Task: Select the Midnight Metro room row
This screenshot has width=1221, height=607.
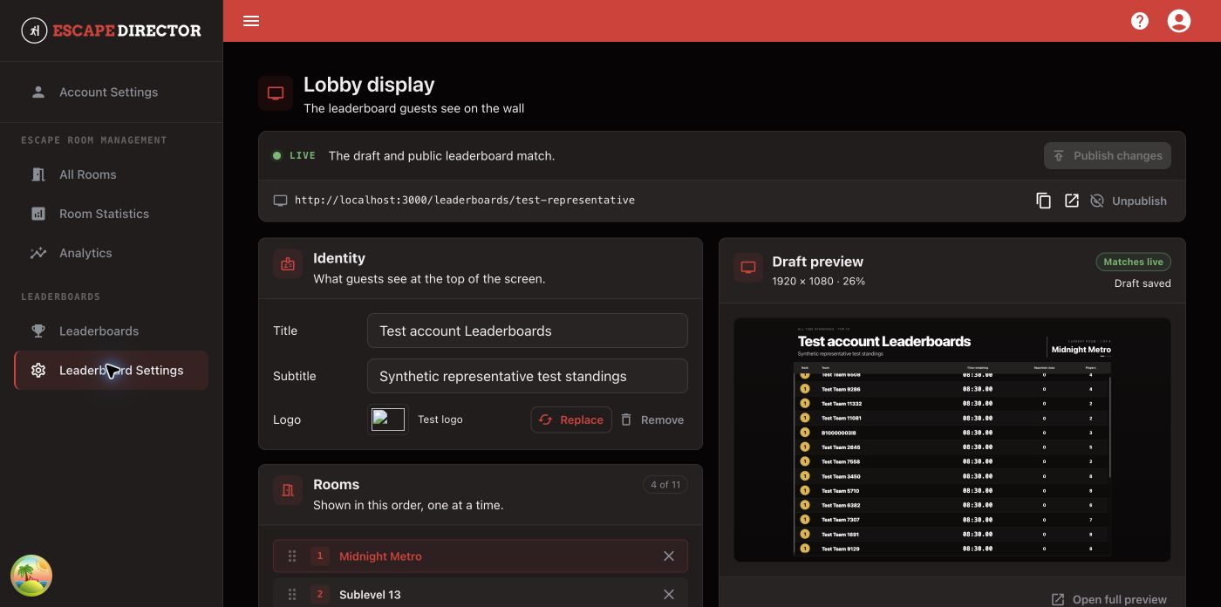Action: [481, 556]
